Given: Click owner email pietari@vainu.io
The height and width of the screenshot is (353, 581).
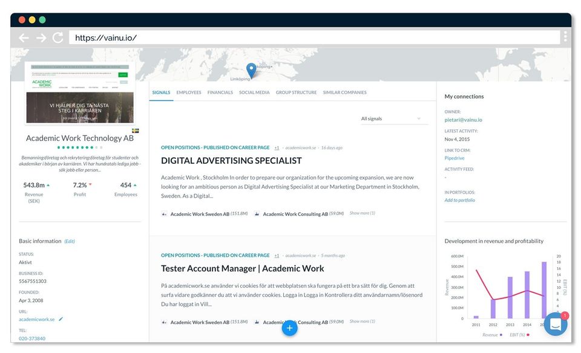Looking at the screenshot, I should 463,120.
